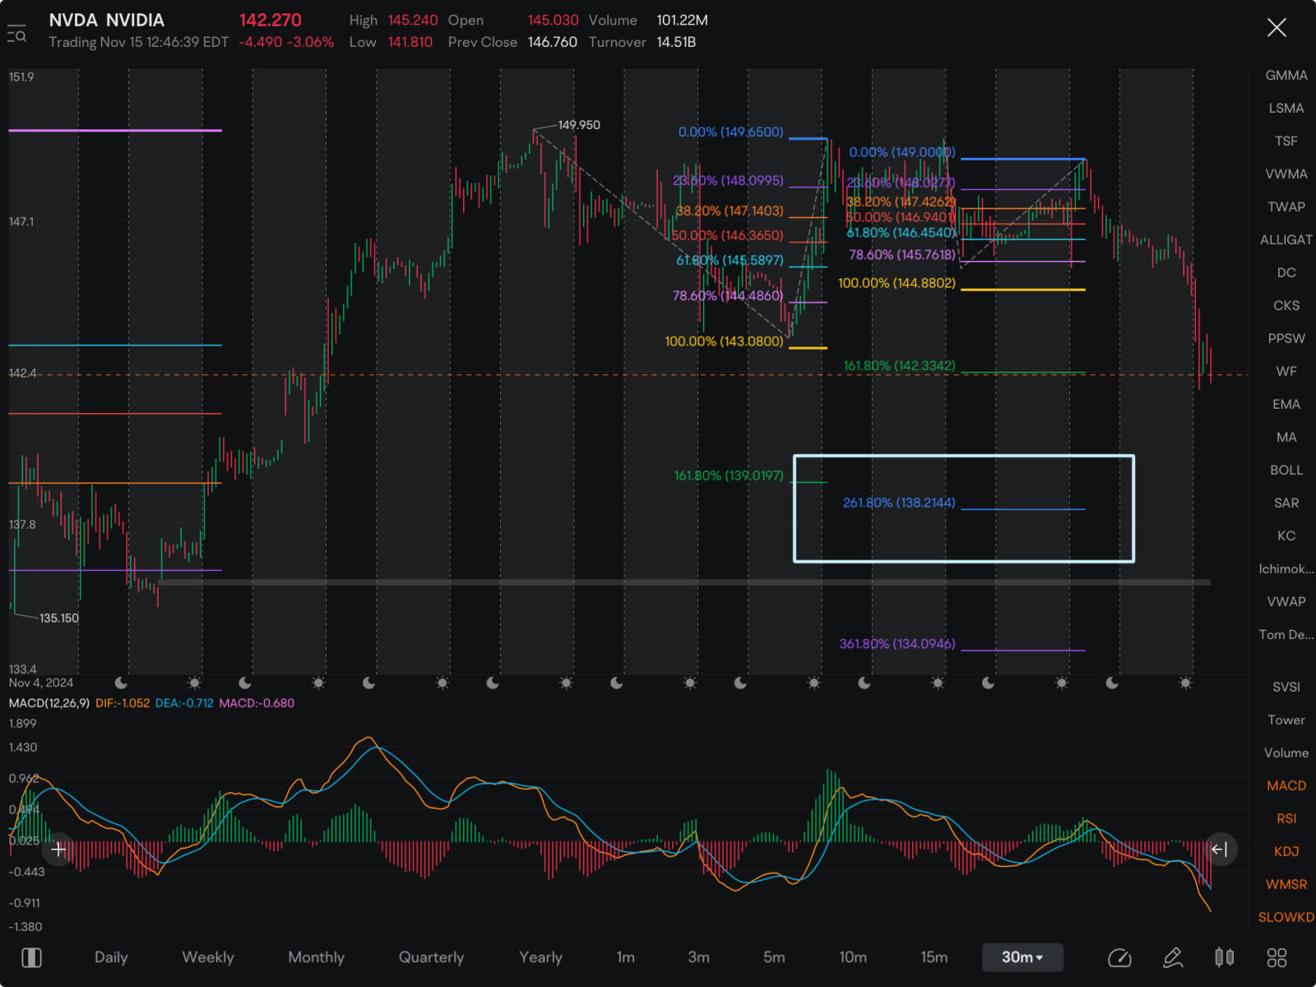Switch to 10m interval
1316x987 pixels.
point(853,957)
